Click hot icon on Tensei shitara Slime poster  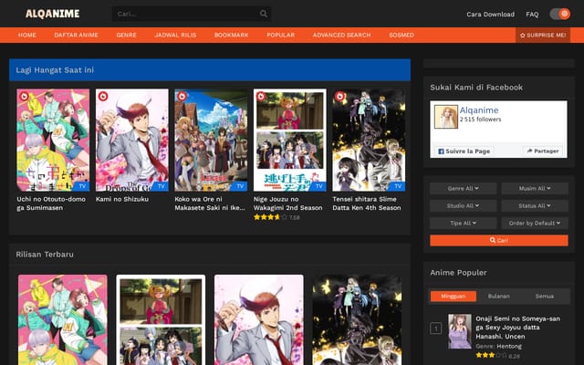point(340,97)
